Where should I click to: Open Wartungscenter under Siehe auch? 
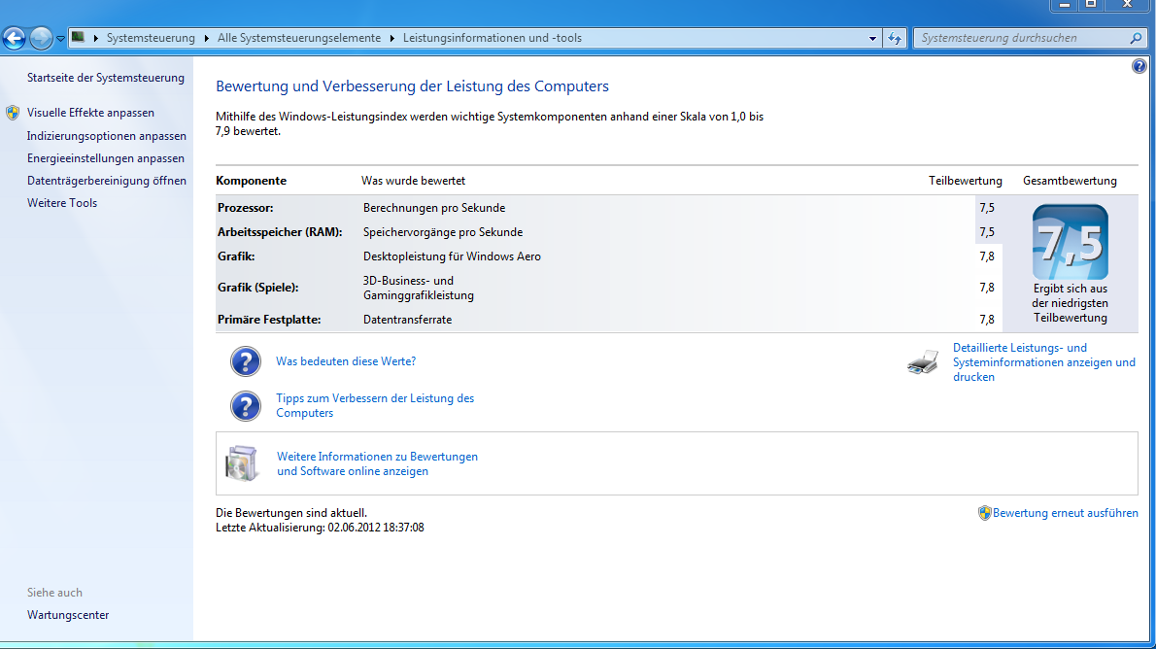(x=68, y=615)
